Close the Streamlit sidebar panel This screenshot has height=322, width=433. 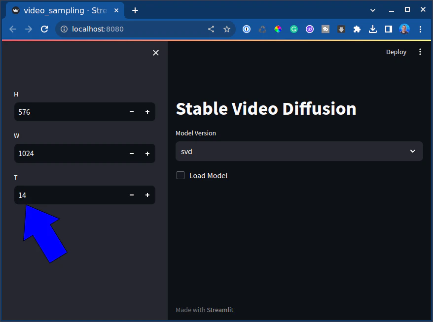coord(156,53)
